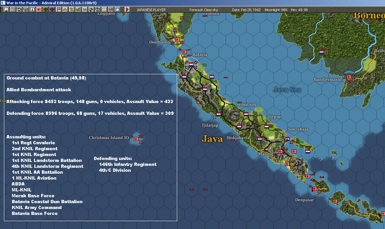Click the cloud weather toolbar icon
The height and width of the screenshot is (229, 385).
coord(117,9)
